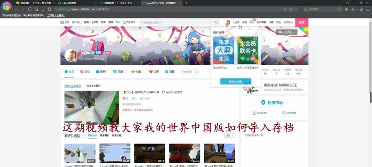Click the 360 browser logo icon
The image size is (372, 167).
pyautogui.click(x=6, y=6)
